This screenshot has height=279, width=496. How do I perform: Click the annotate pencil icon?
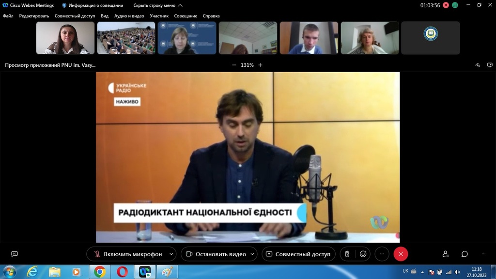click(477, 65)
